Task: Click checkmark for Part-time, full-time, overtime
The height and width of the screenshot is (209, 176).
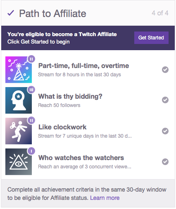Action: coord(165,70)
